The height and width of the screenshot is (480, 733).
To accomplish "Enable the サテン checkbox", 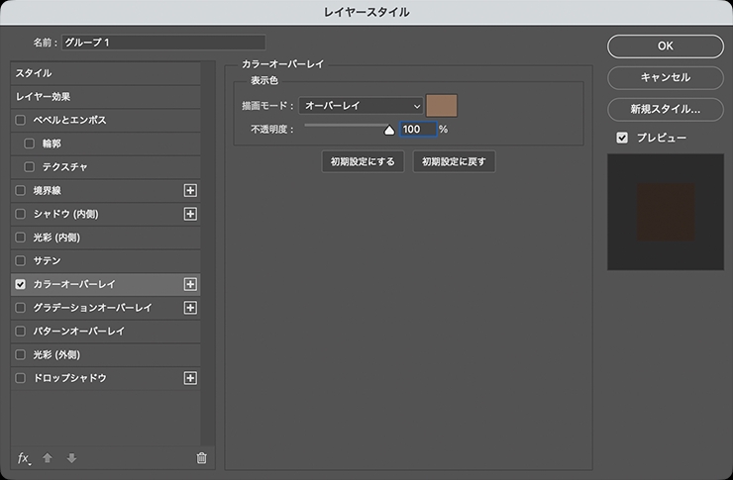I will click(x=21, y=260).
